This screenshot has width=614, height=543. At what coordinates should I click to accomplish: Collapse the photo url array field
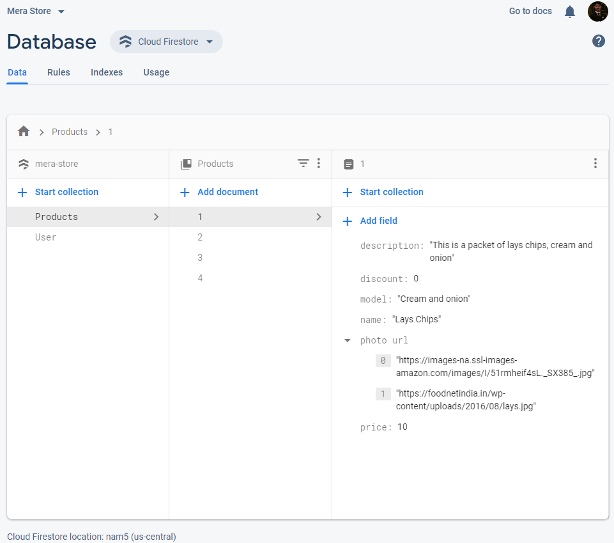[x=348, y=340]
